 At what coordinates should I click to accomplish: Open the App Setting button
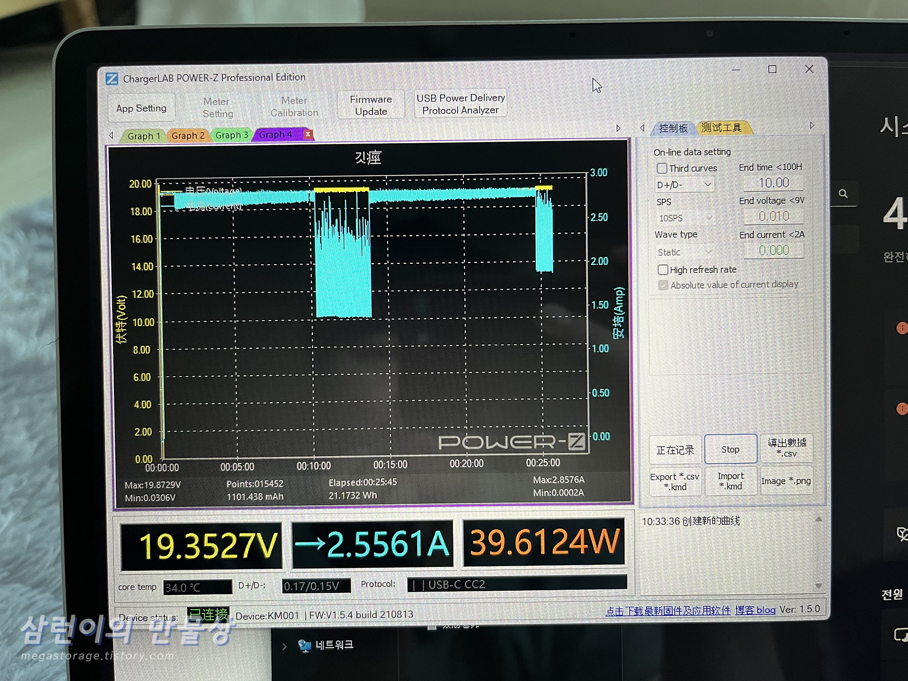[x=142, y=108]
